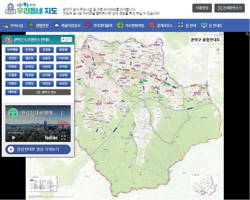
Task: Click the 복지시설 welfare facility icon
Action: click(x=5, y=25)
